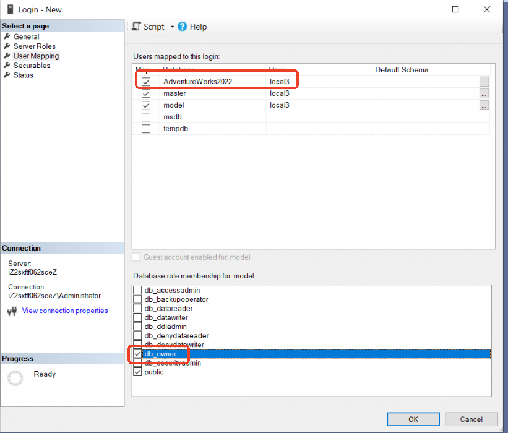This screenshot has width=508, height=433.
Task: Click OK to create the login
Action: click(413, 419)
